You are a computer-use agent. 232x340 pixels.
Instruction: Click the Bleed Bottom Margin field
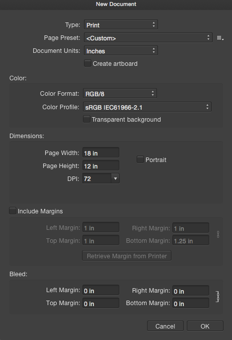coord(191,303)
